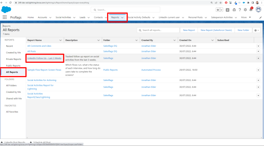
Task: Open the notifications bell
Action: (251, 10)
